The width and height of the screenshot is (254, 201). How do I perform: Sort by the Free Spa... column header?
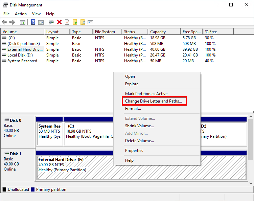(x=192, y=32)
